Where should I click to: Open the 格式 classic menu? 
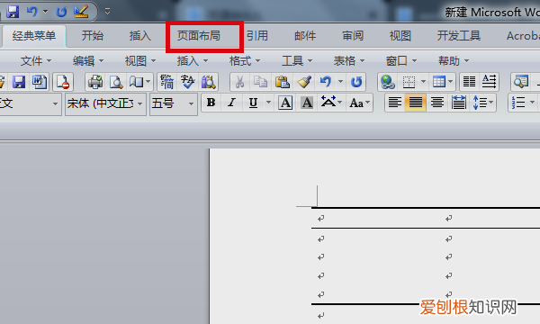(245, 61)
